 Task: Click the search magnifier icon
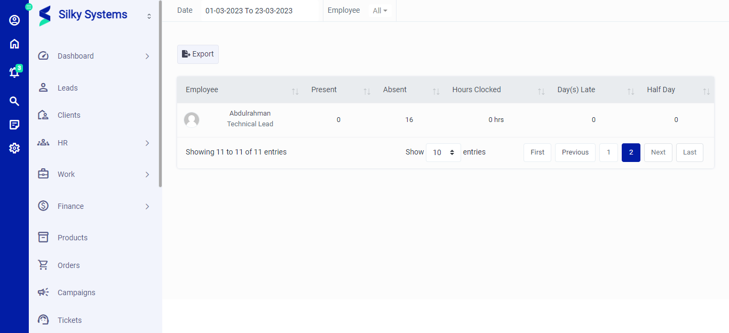tap(14, 101)
